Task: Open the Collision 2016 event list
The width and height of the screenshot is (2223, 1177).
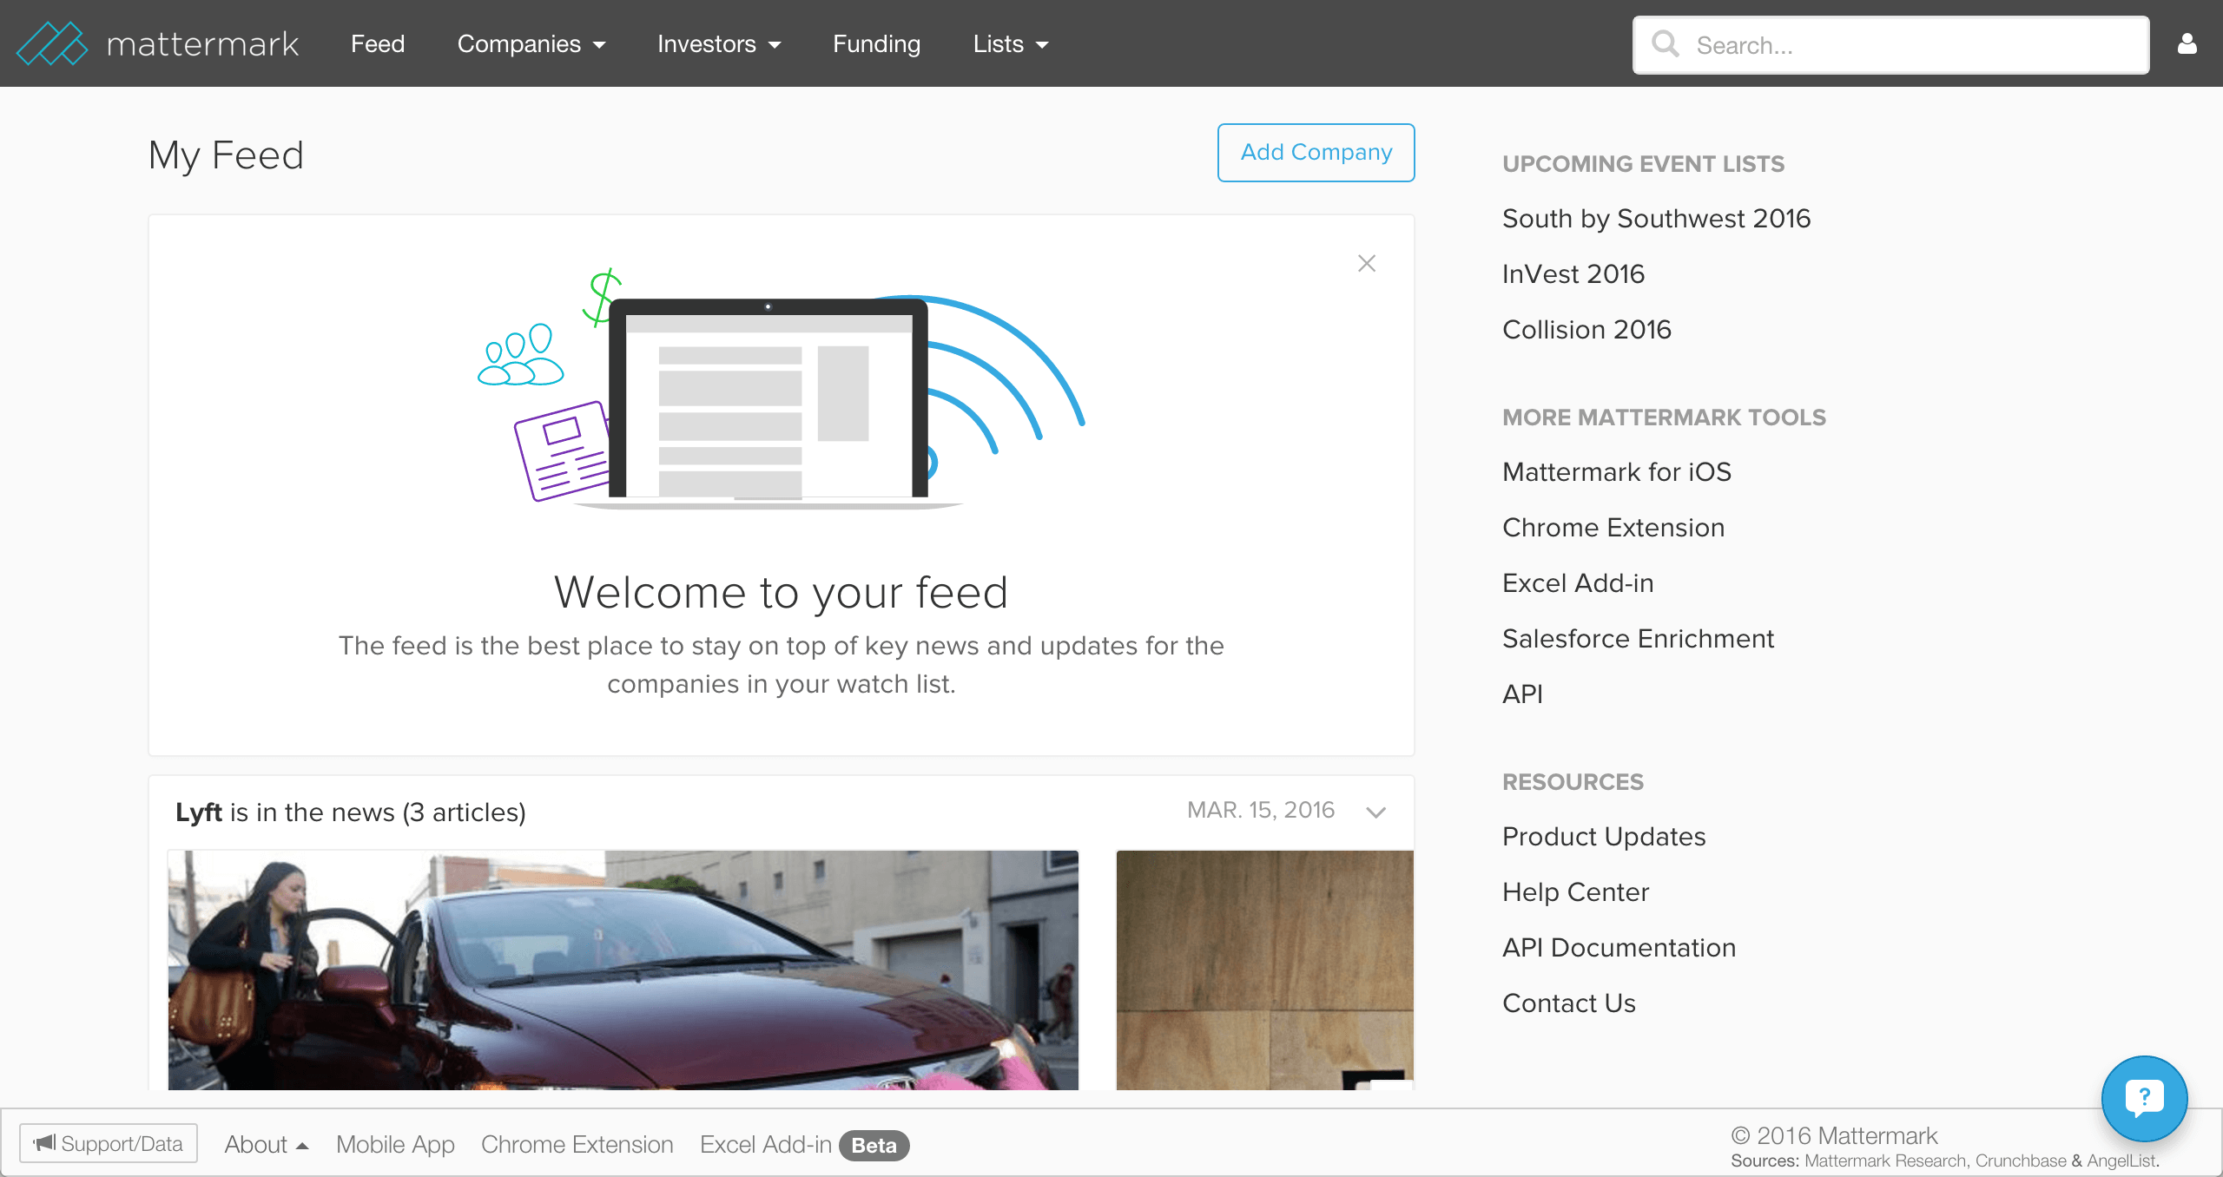Action: (1586, 329)
